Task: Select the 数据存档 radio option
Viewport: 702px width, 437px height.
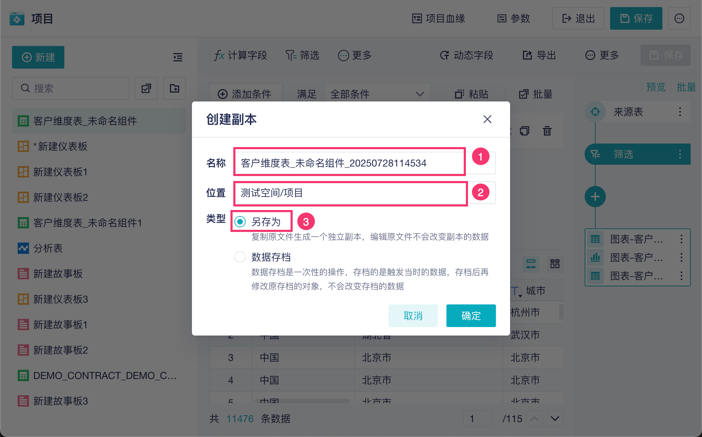Action: point(240,257)
